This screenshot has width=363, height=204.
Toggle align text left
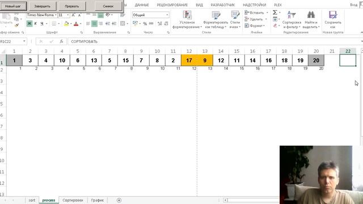click(x=88, y=24)
